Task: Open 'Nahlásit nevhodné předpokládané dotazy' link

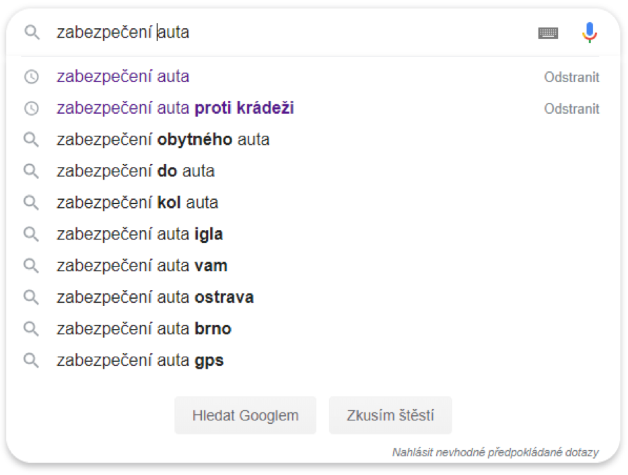Action: click(x=495, y=453)
